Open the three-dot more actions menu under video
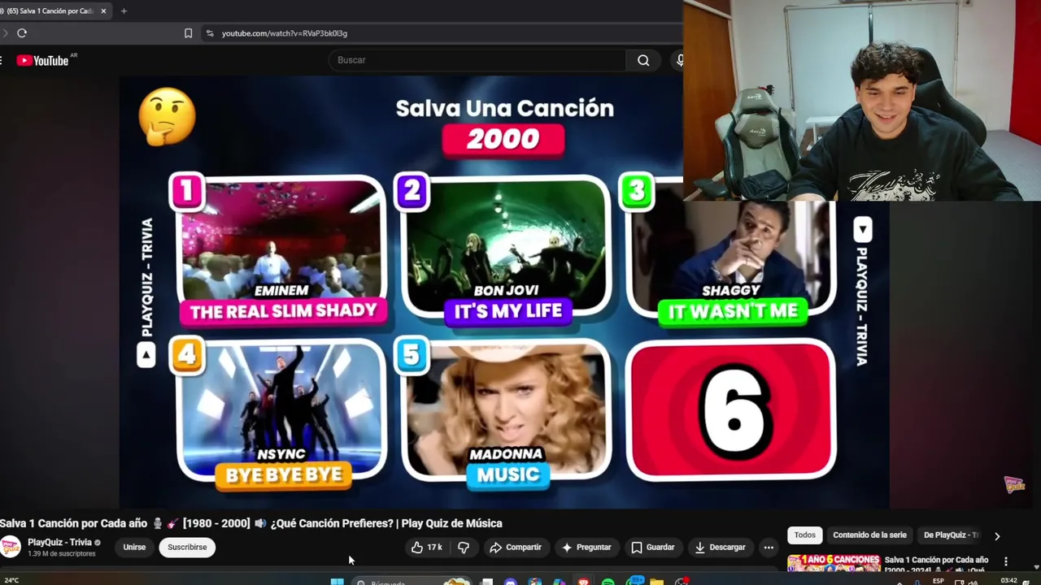Image resolution: width=1041 pixels, height=585 pixels. tap(769, 548)
